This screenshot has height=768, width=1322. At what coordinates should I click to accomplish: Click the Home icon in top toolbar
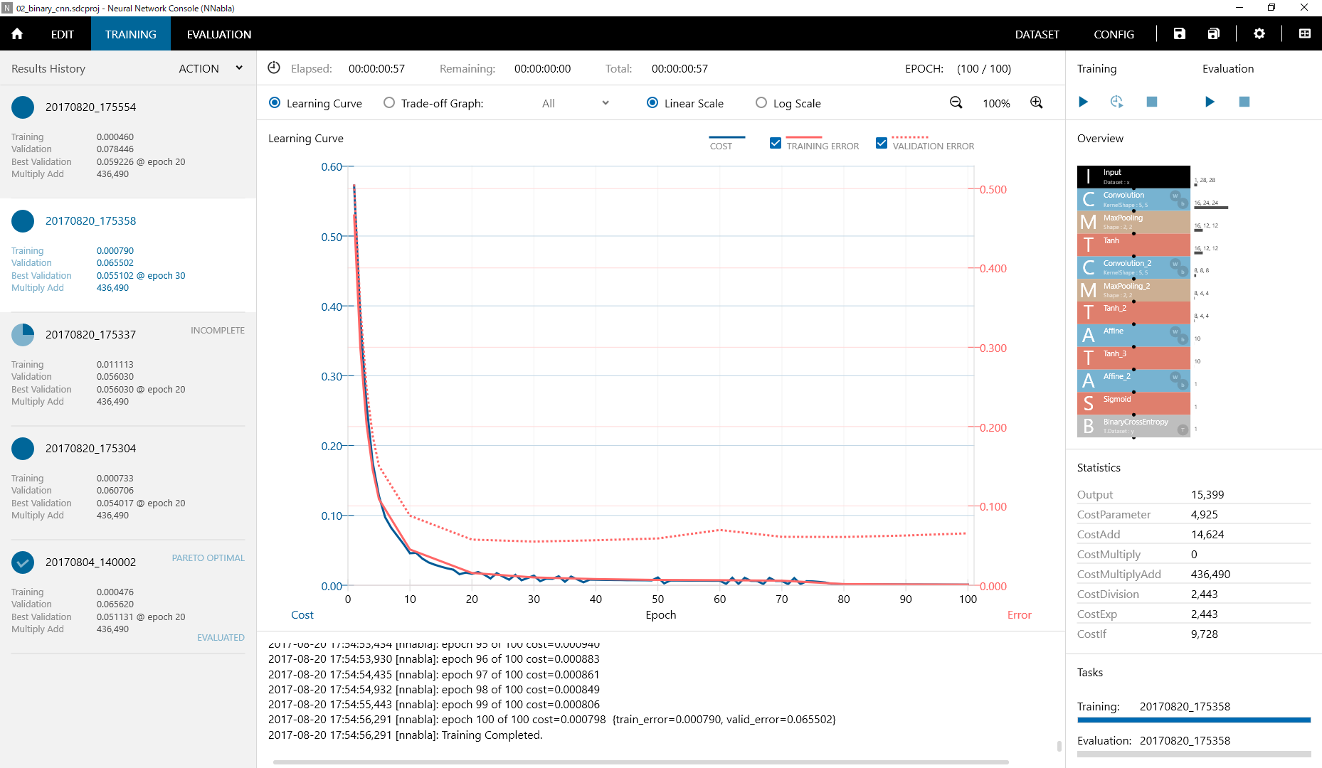point(16,33)
